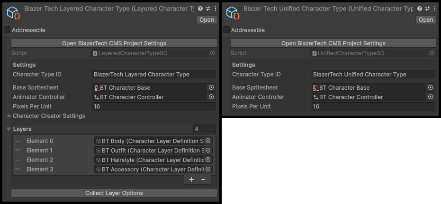Edit the Layers count field
This screenshot has width=441, height=204.
click(205, 129)
